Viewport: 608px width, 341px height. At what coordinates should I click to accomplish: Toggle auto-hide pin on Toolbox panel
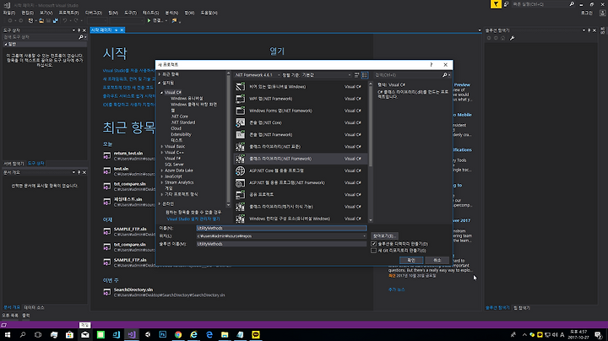(79, 30)
